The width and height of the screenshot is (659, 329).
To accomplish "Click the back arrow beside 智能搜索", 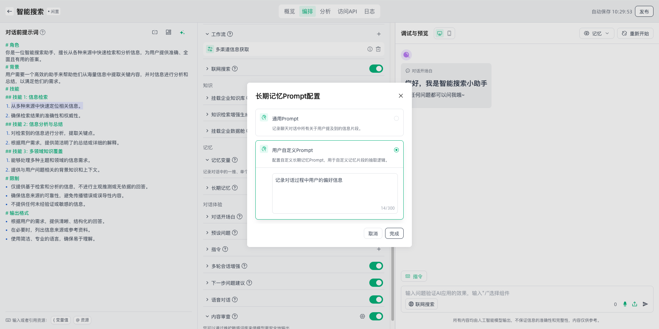I will [10, 11].
